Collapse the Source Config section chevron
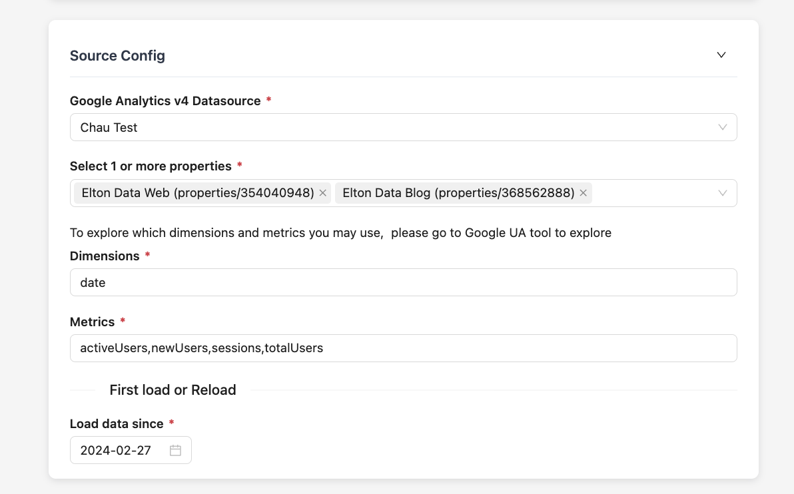This screenshot has width=794, height=494. 721,55
